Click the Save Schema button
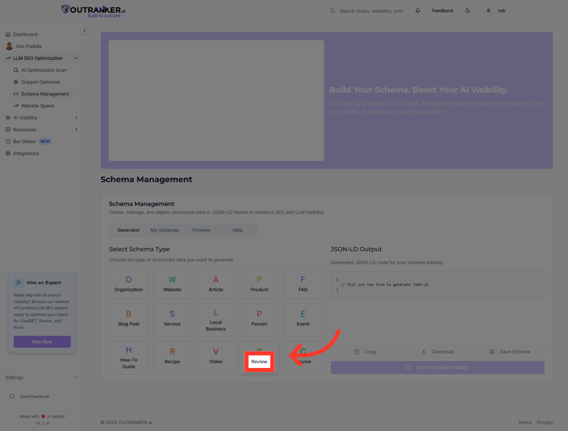The image size is (568, 431). click(x=510, y=352)
